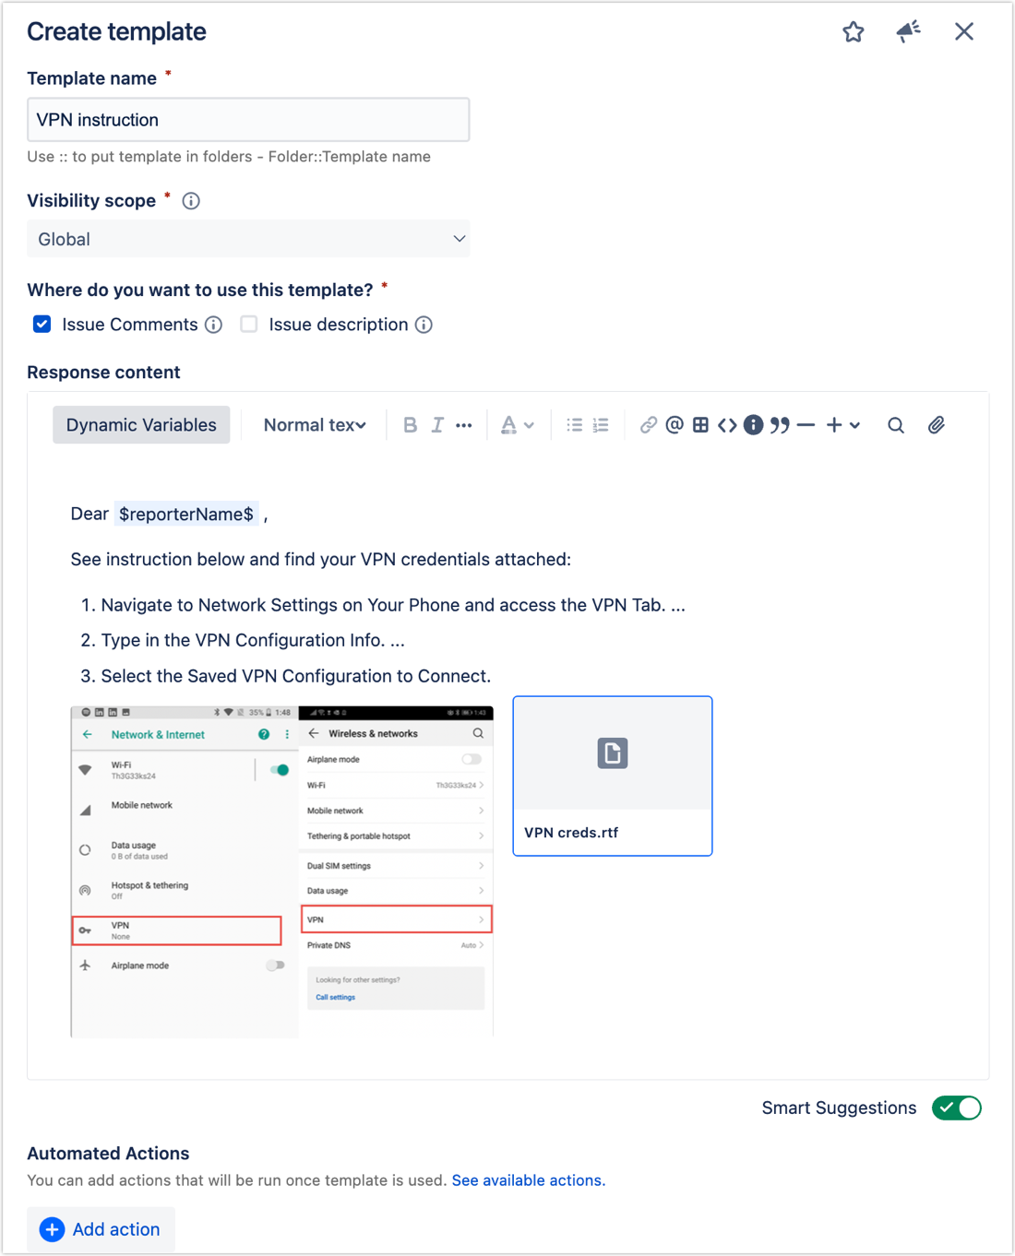This screenshot has height=1256, width=1015.
Task: Open the VPN creds.rtf attachment
Action: (x=613, y=776)
